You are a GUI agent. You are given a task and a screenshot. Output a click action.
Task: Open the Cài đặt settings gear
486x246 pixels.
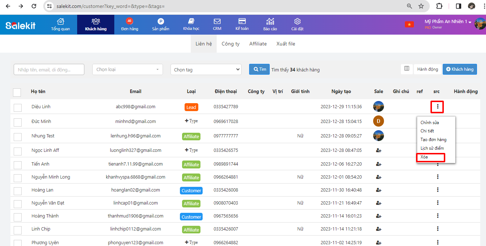tap(297, 22)
